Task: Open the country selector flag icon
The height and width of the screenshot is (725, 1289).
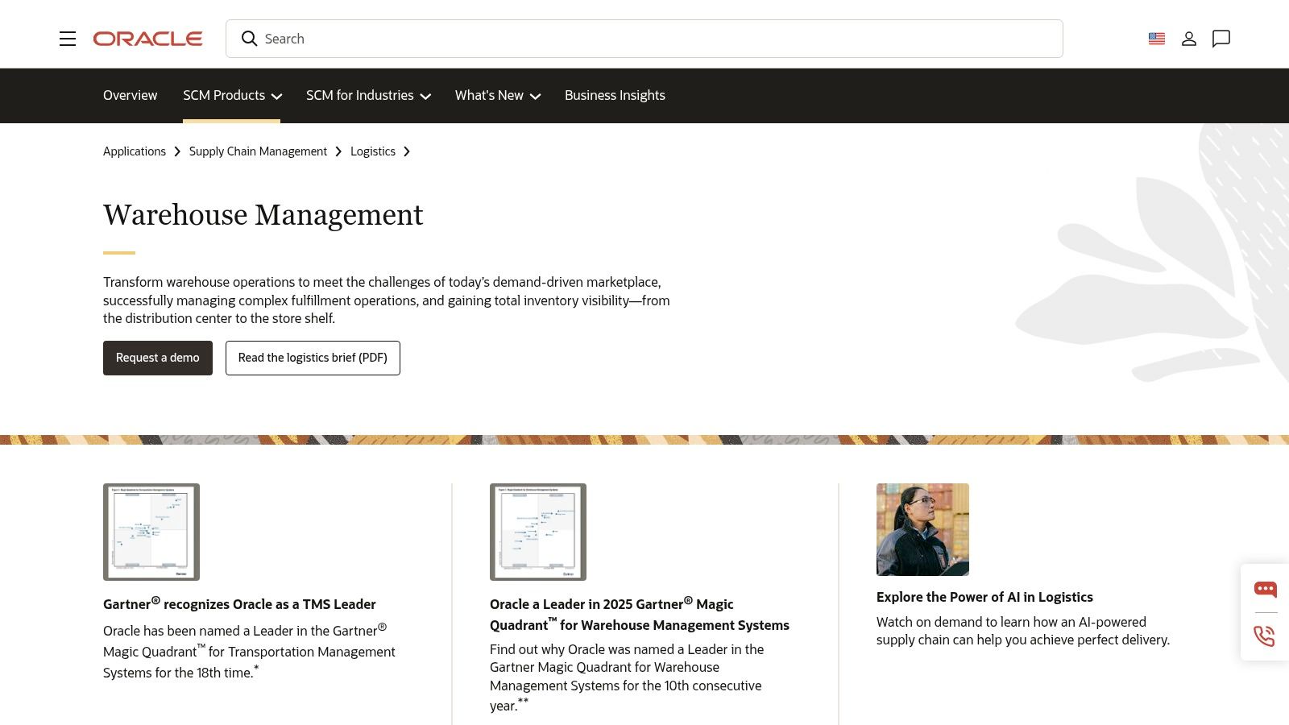Action: click(x=1157, y=39)
